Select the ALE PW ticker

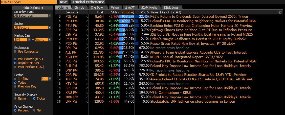pos(71,52)
